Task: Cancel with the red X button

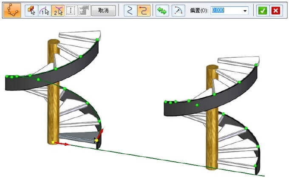Action: click(x=275, y=11)
